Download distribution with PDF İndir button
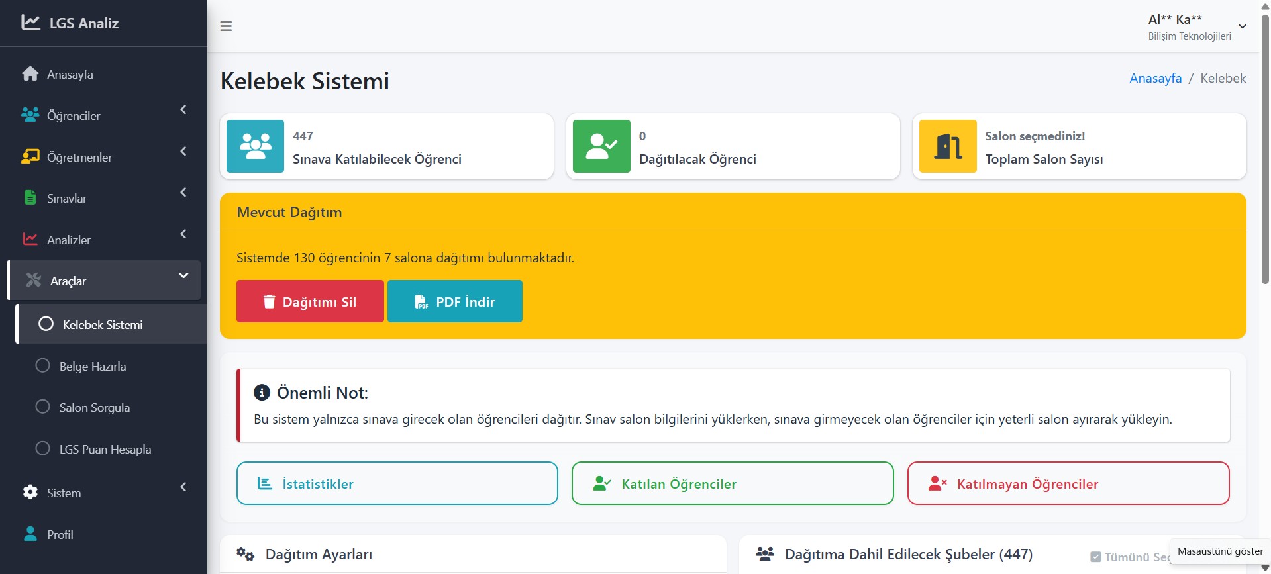1271x574 pixels. [x=454, y=301]
